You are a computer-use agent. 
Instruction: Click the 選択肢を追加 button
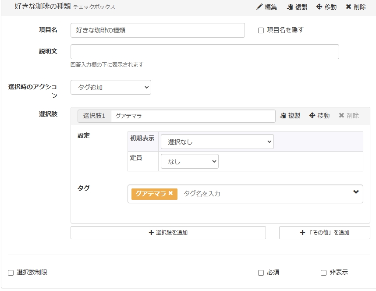(168, 233)
